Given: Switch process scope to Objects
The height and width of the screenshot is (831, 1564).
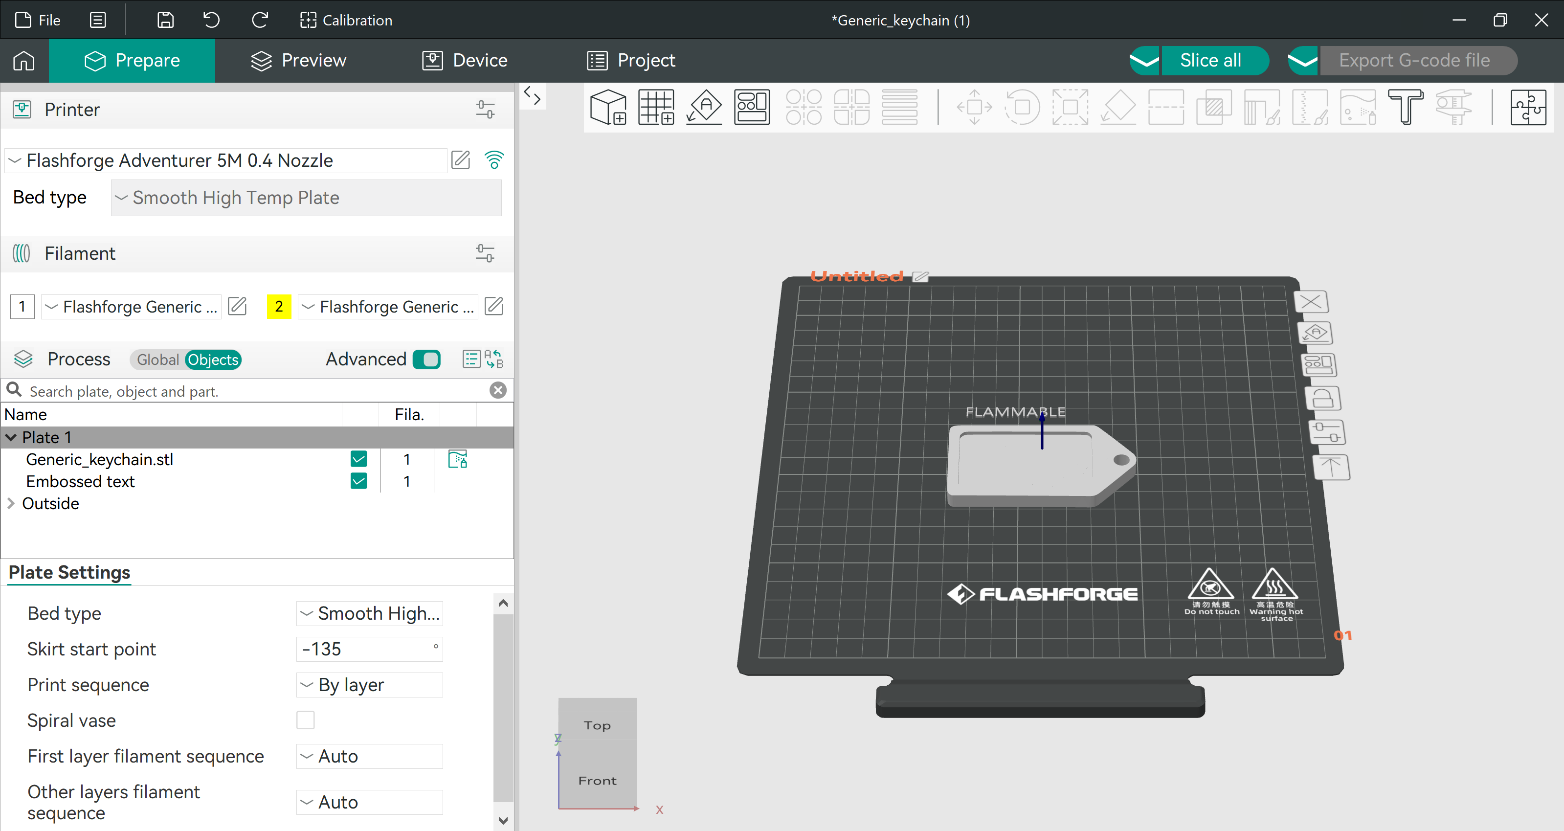Looking at the screenshot, I should pyautogui.click(x=213, y=359).
